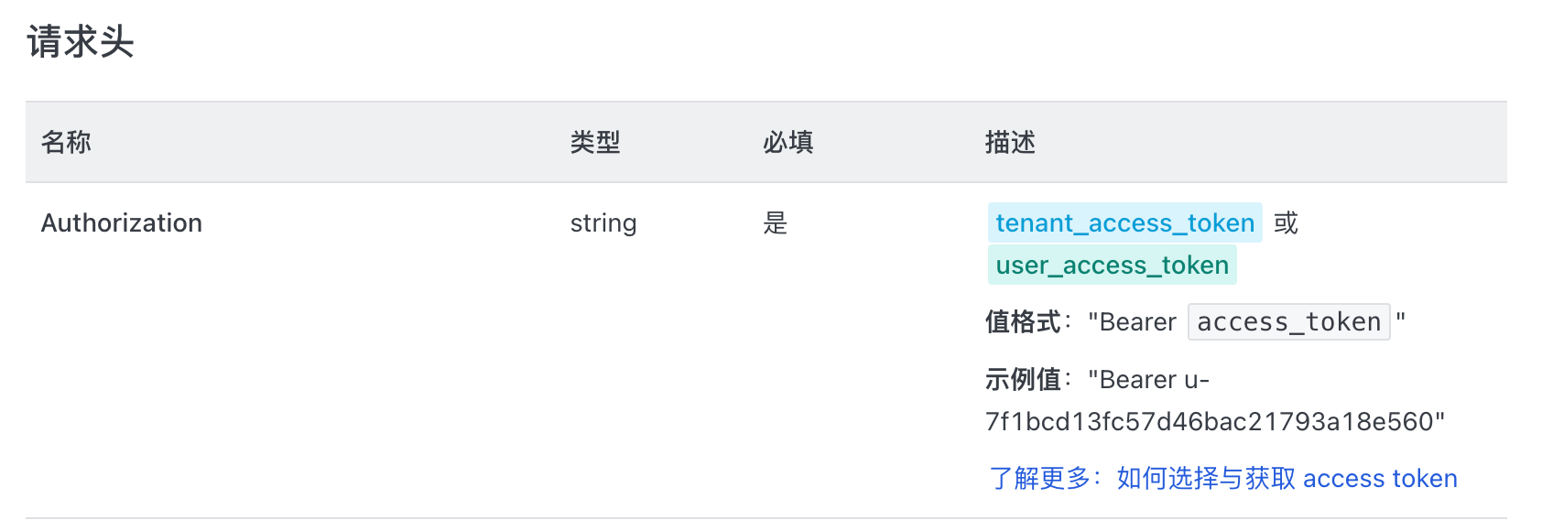1542x531 pixels.
Task: Click the 描述 column header
Action: tap(1010, 142)
